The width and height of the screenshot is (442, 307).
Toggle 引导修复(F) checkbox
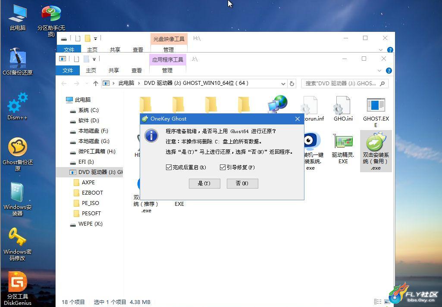point(223,167)
